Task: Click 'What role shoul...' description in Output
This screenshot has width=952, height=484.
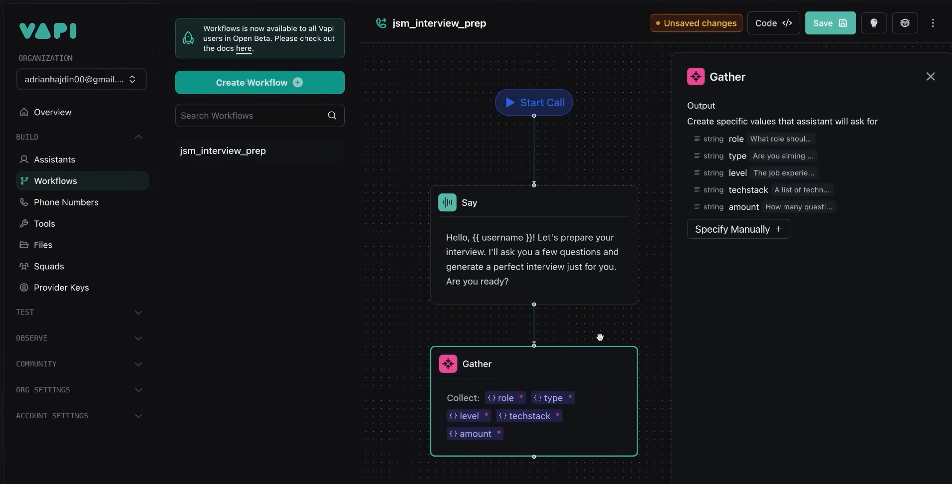Action: click(x=781, y=139)
